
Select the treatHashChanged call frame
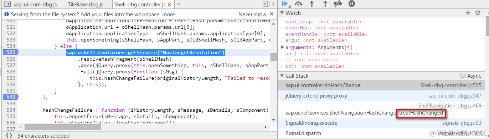click(381, 109)
